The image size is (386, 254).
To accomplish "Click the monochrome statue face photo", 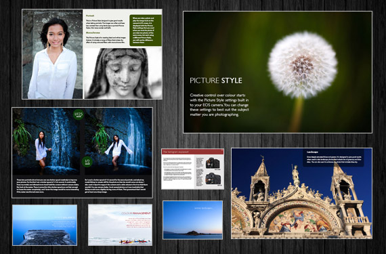I will [123, 73].
